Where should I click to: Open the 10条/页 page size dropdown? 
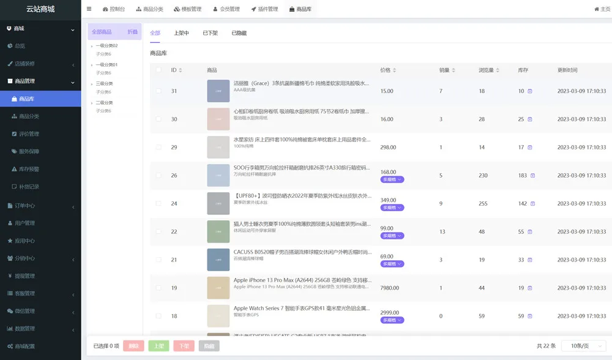[x=584, y=346]
